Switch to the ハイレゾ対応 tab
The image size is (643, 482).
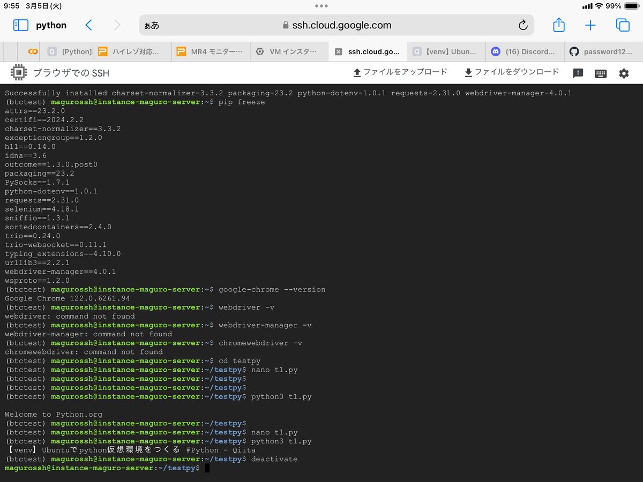(133, 52)
